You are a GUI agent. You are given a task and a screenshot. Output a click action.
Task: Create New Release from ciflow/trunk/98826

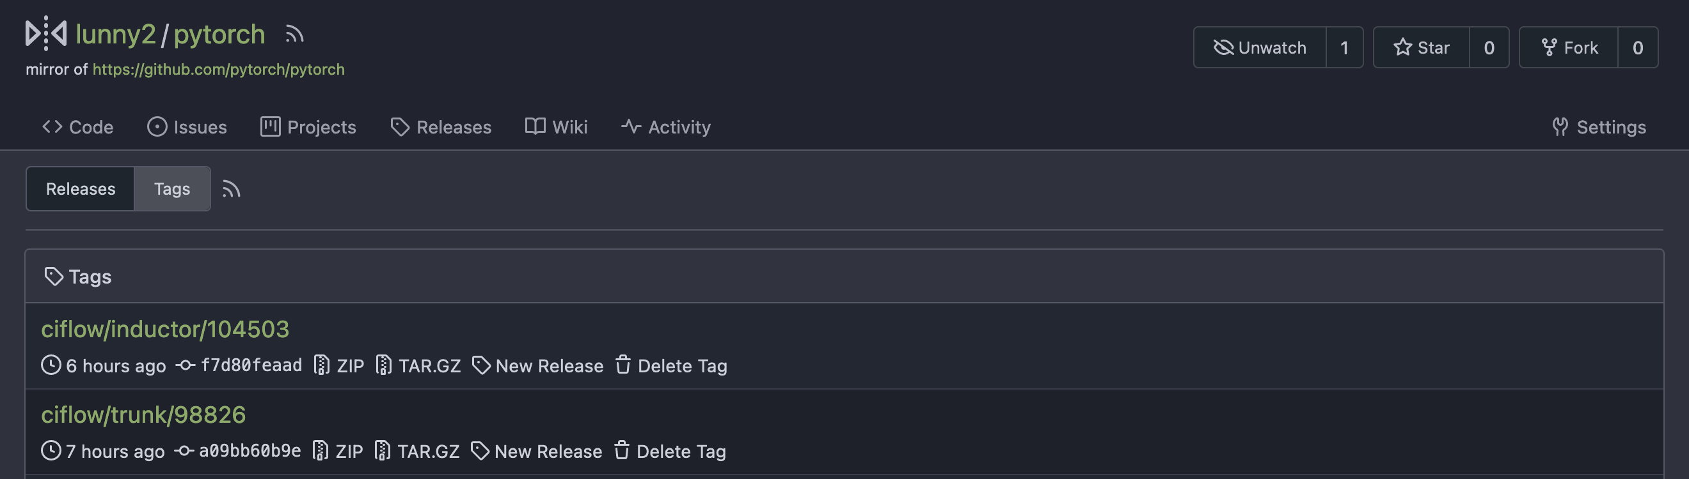[x=536, y=451]
